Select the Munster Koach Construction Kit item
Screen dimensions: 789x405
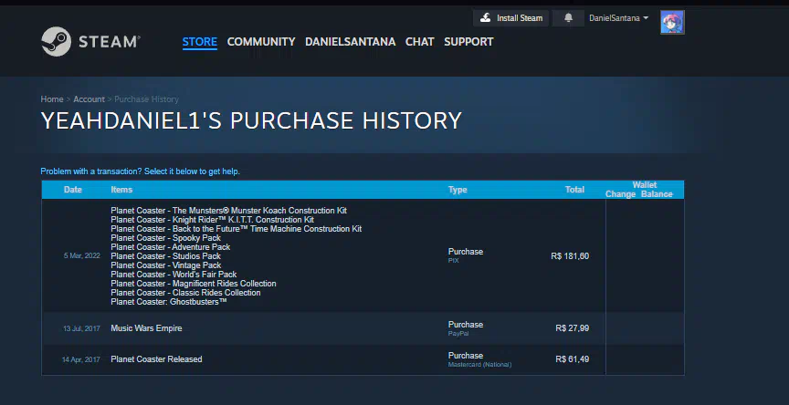coord(228,211)
